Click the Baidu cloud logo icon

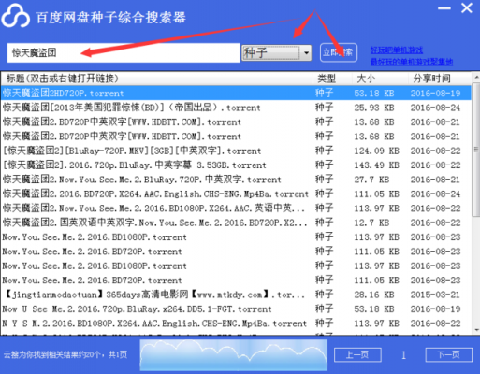(x=15, y=16)
